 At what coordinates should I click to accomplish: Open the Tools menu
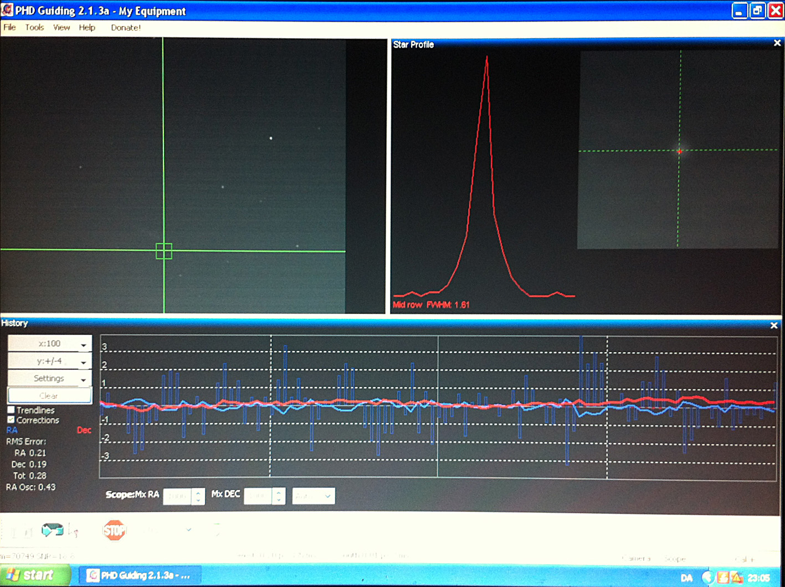coord(34,27)
